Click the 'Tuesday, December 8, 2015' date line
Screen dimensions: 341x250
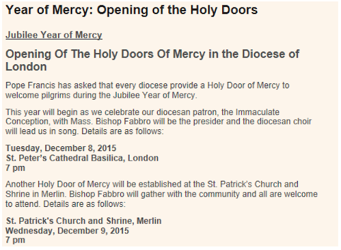click(61, 148)
